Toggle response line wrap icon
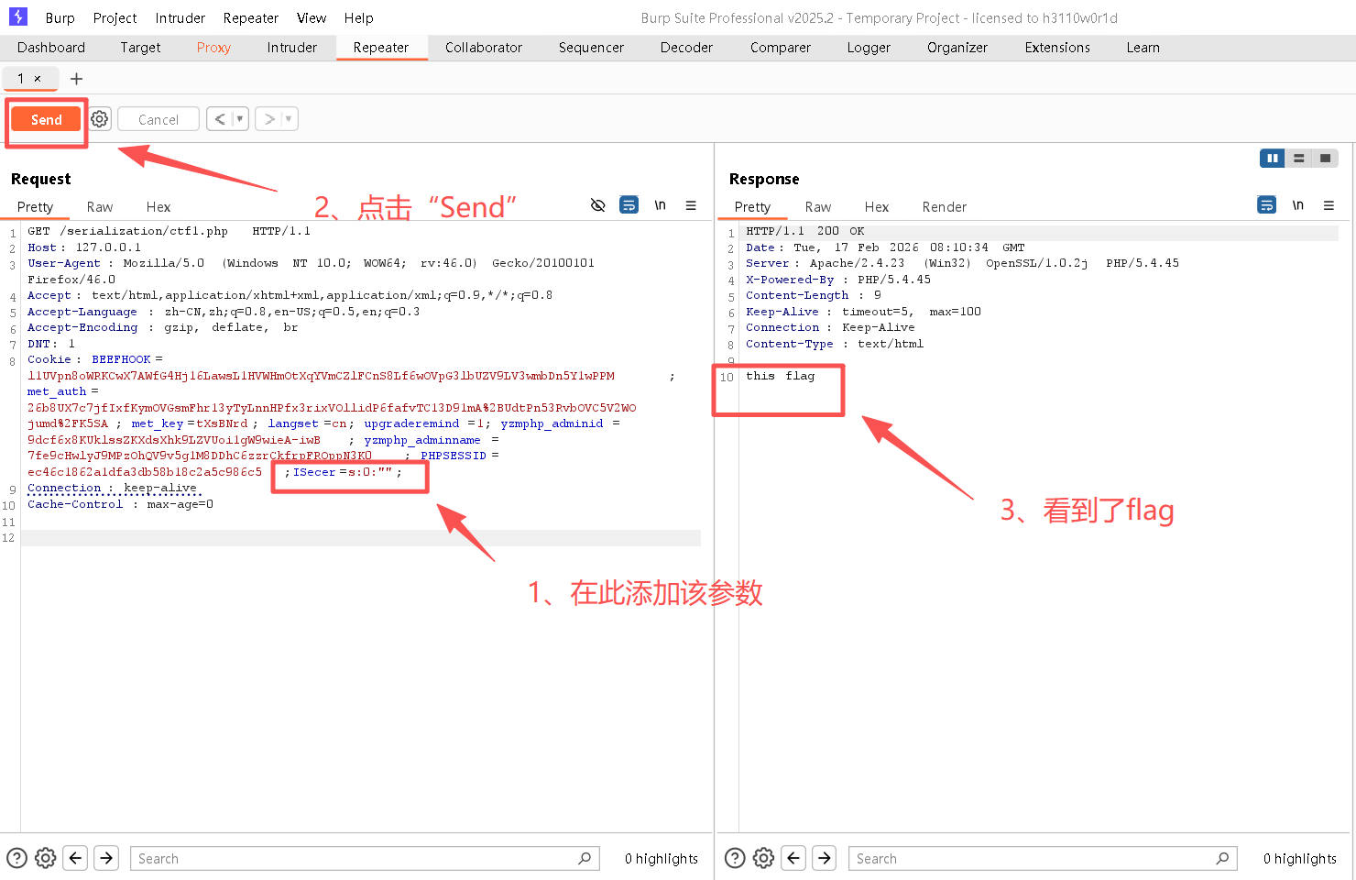Screen dimensions: 1356x880 [x=1267, y=205]
